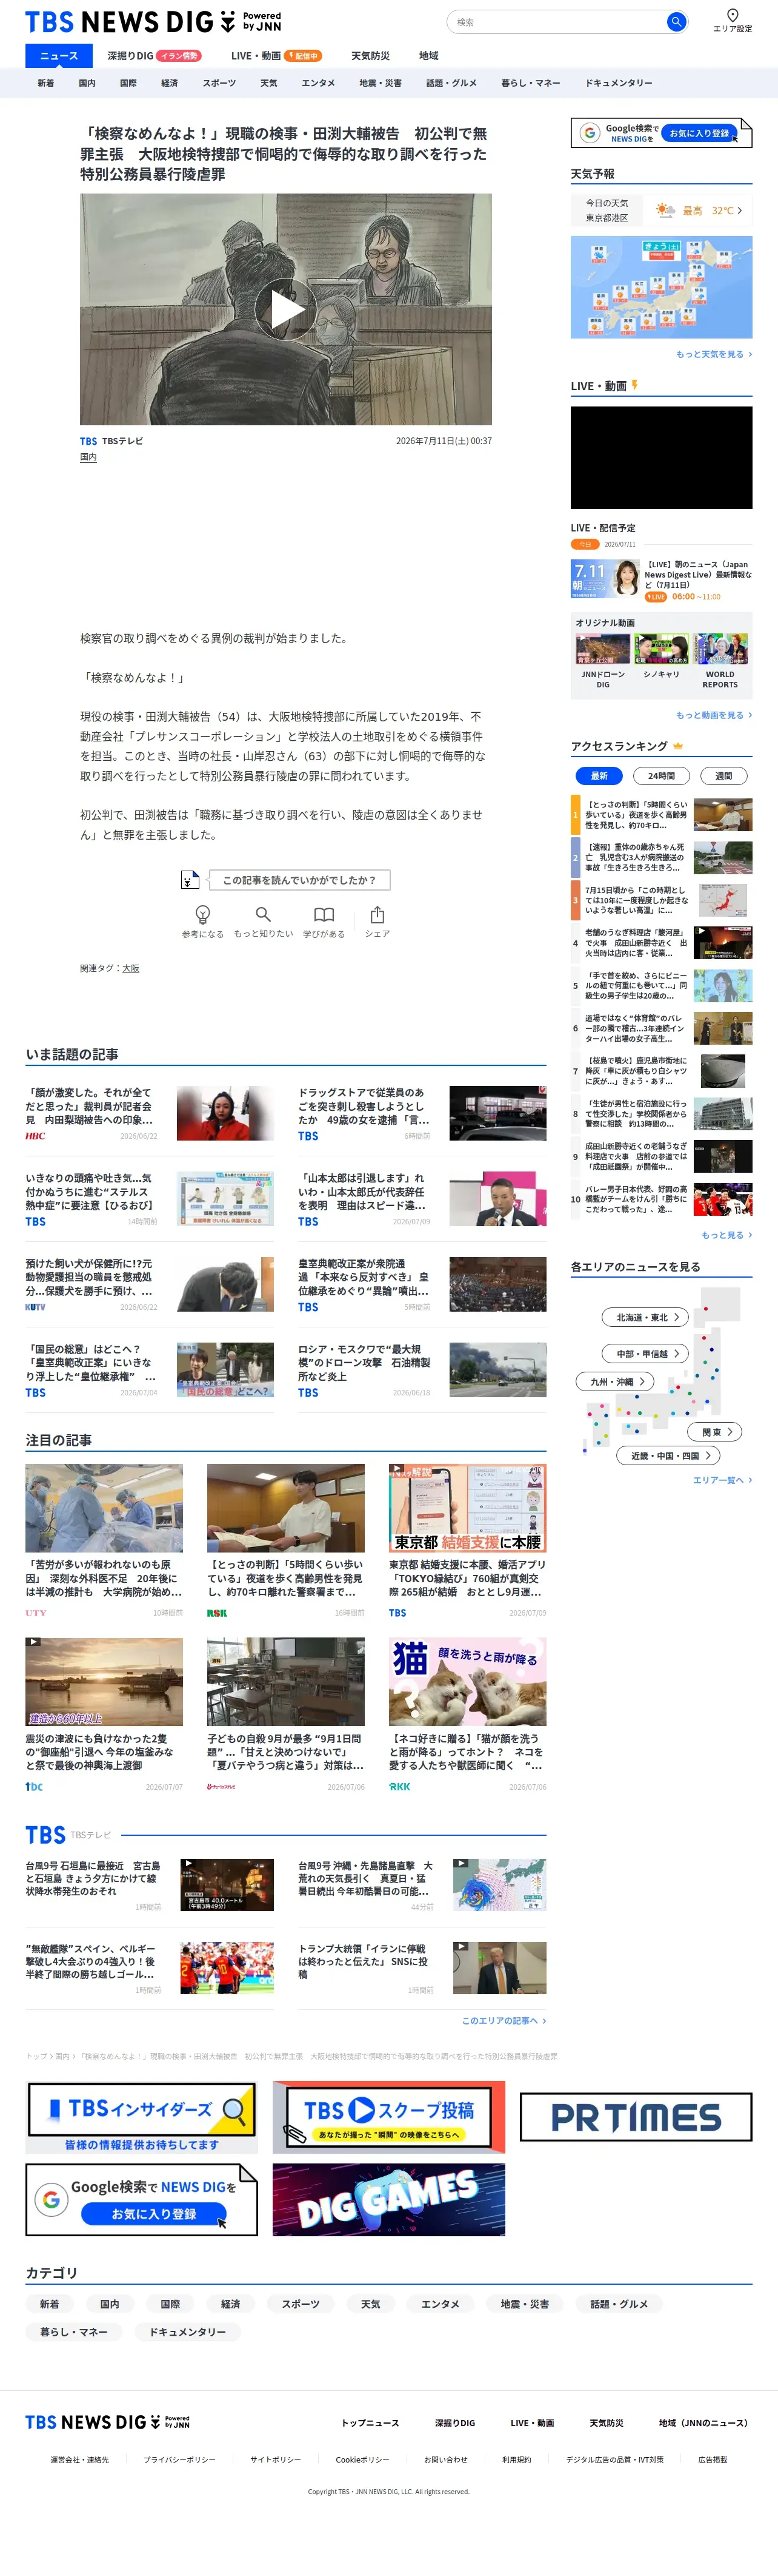Screen dimensions: 778x2576
Task: Open the 天気防災 tab in header
Action: [371, 56]
